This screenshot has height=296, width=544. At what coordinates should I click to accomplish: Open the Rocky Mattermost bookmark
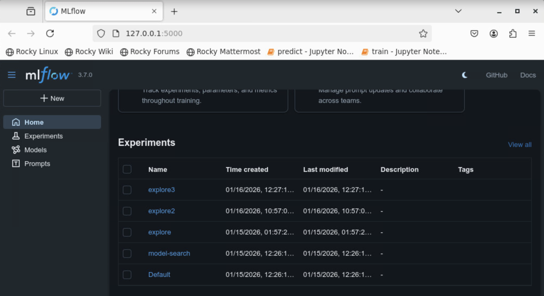223,52
